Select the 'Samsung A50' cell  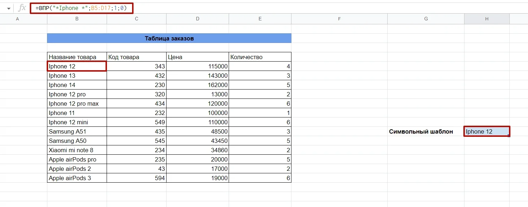click(77, 141)
